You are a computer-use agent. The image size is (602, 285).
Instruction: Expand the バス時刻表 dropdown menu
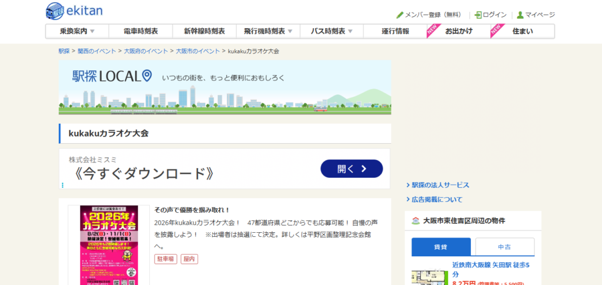332,31
